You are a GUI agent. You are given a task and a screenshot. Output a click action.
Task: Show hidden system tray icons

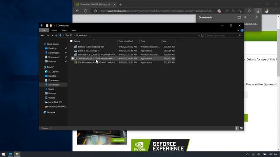click(x=247, y=154)
